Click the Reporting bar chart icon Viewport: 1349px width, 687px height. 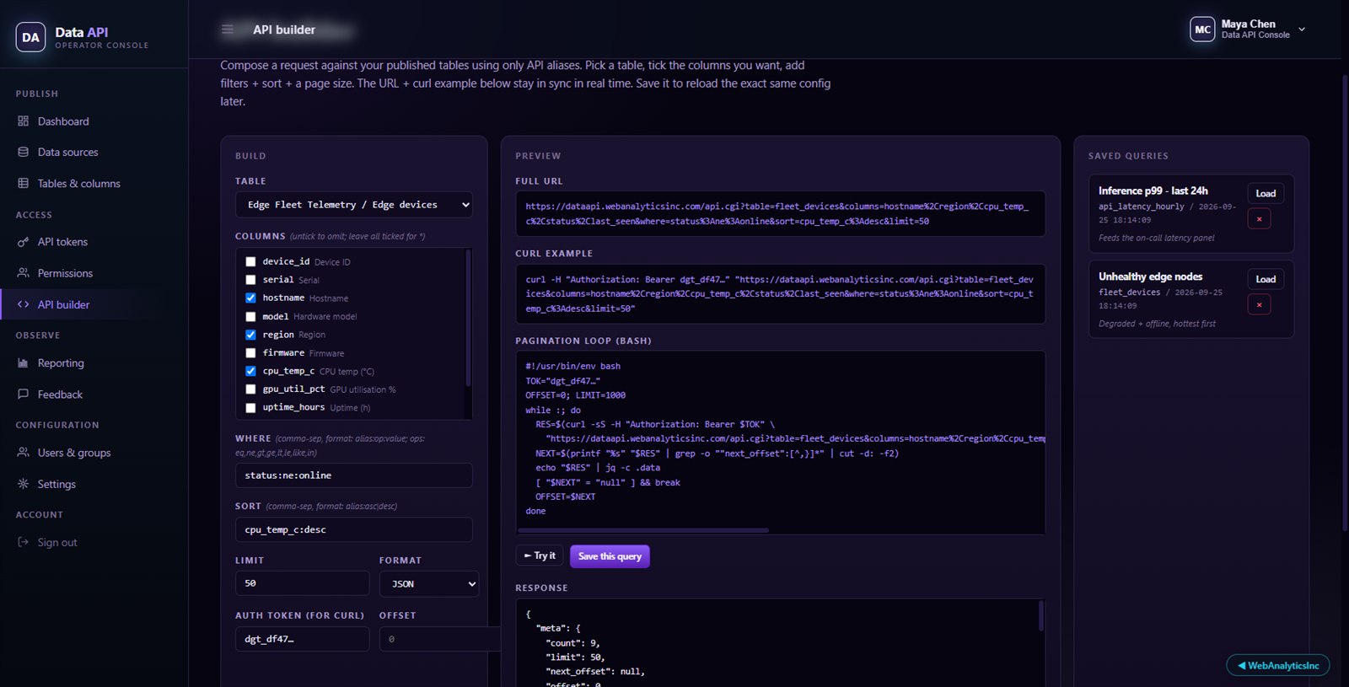click(24, 363)
